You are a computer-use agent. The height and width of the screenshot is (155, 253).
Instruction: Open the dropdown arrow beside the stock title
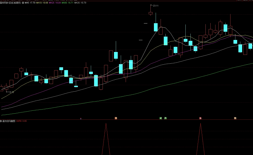(23, 3)
